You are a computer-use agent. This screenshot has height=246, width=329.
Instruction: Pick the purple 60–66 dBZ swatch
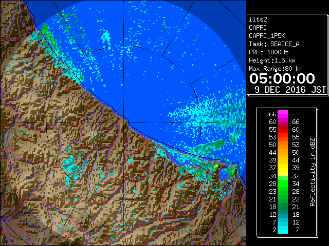(283, 122)
